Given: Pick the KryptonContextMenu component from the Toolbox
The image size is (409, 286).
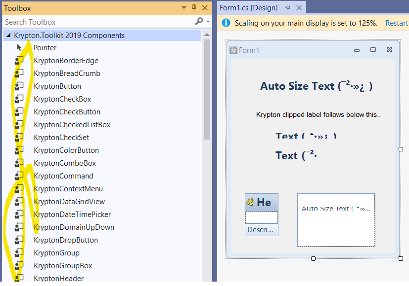Looking at the screenshot, I should [68, 188].
